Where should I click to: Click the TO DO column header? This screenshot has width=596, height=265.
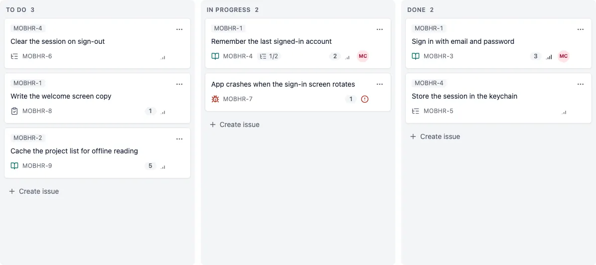point(16,9)
